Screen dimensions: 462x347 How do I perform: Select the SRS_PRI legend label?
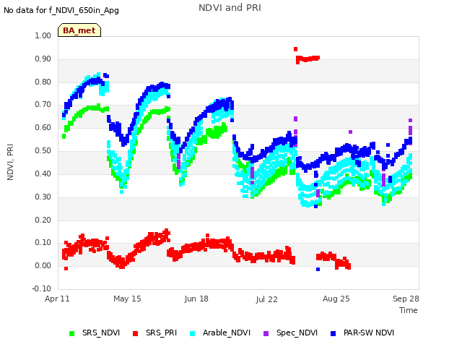pos(162,333)
